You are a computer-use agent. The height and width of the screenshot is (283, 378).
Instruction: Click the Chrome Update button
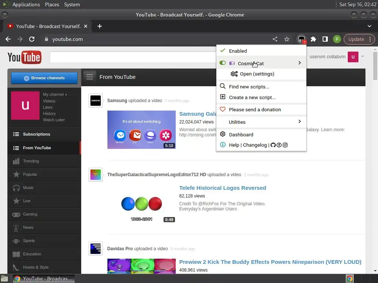click(356, 39)
